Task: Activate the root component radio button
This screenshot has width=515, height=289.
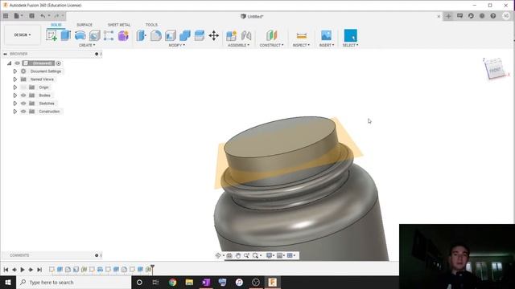Action: pos(59,63)
